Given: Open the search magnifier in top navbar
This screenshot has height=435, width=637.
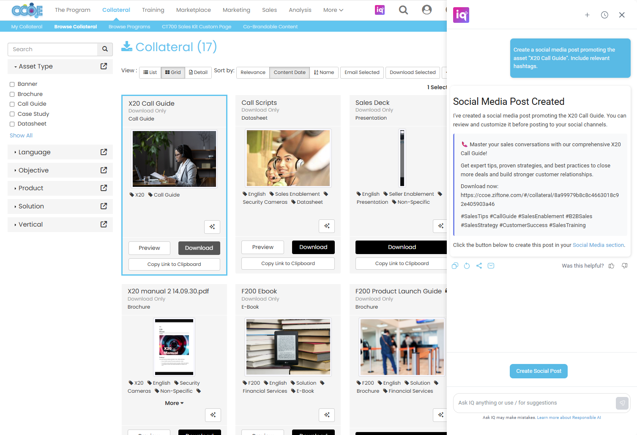Looking at the screenshot, I should 403,10.
